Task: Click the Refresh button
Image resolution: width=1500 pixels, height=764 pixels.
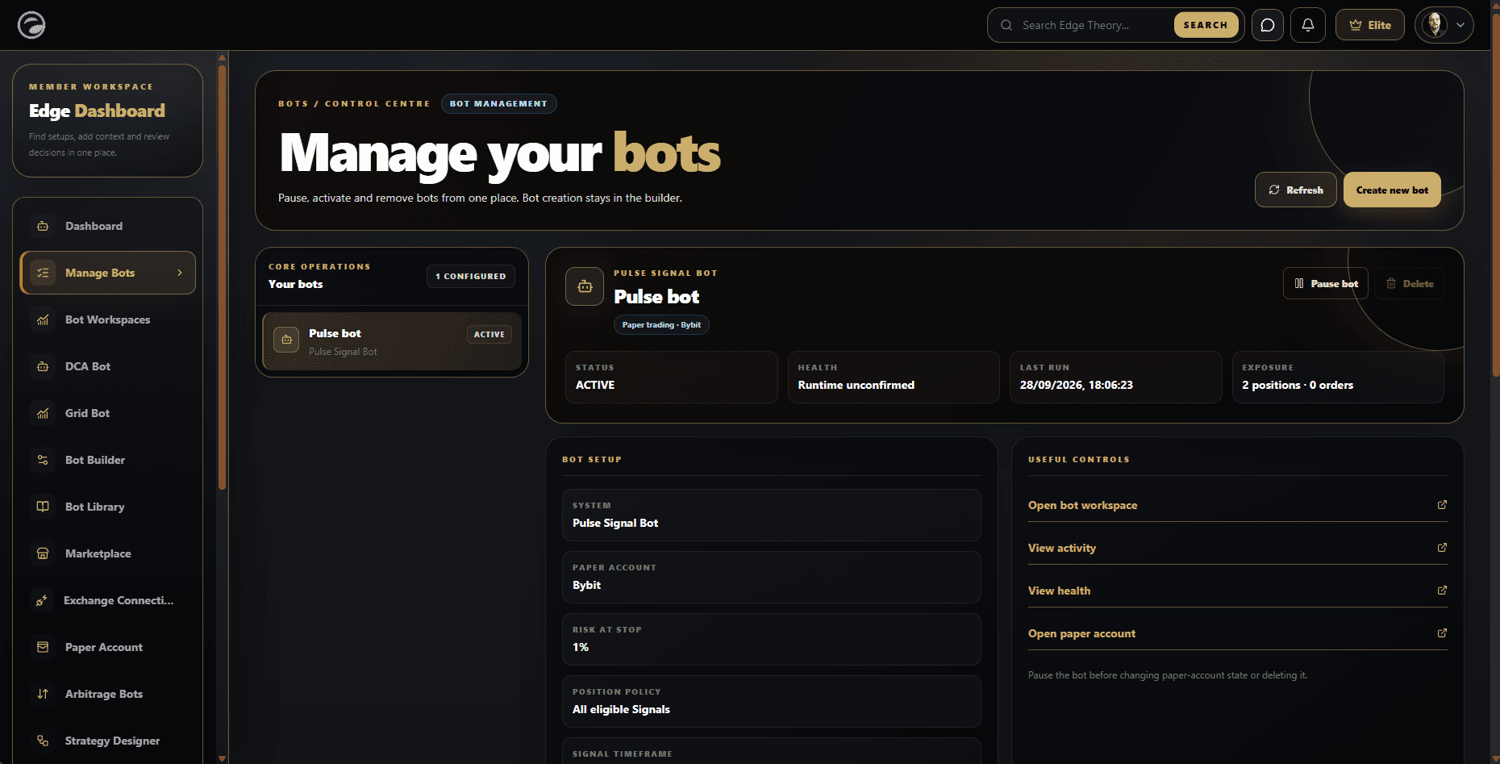Action: click(x=1295, y=190)
